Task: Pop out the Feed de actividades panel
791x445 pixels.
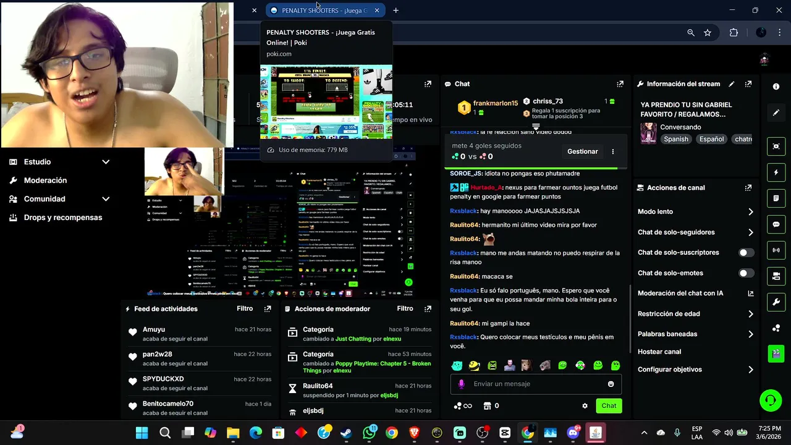Action: [268, 309]
